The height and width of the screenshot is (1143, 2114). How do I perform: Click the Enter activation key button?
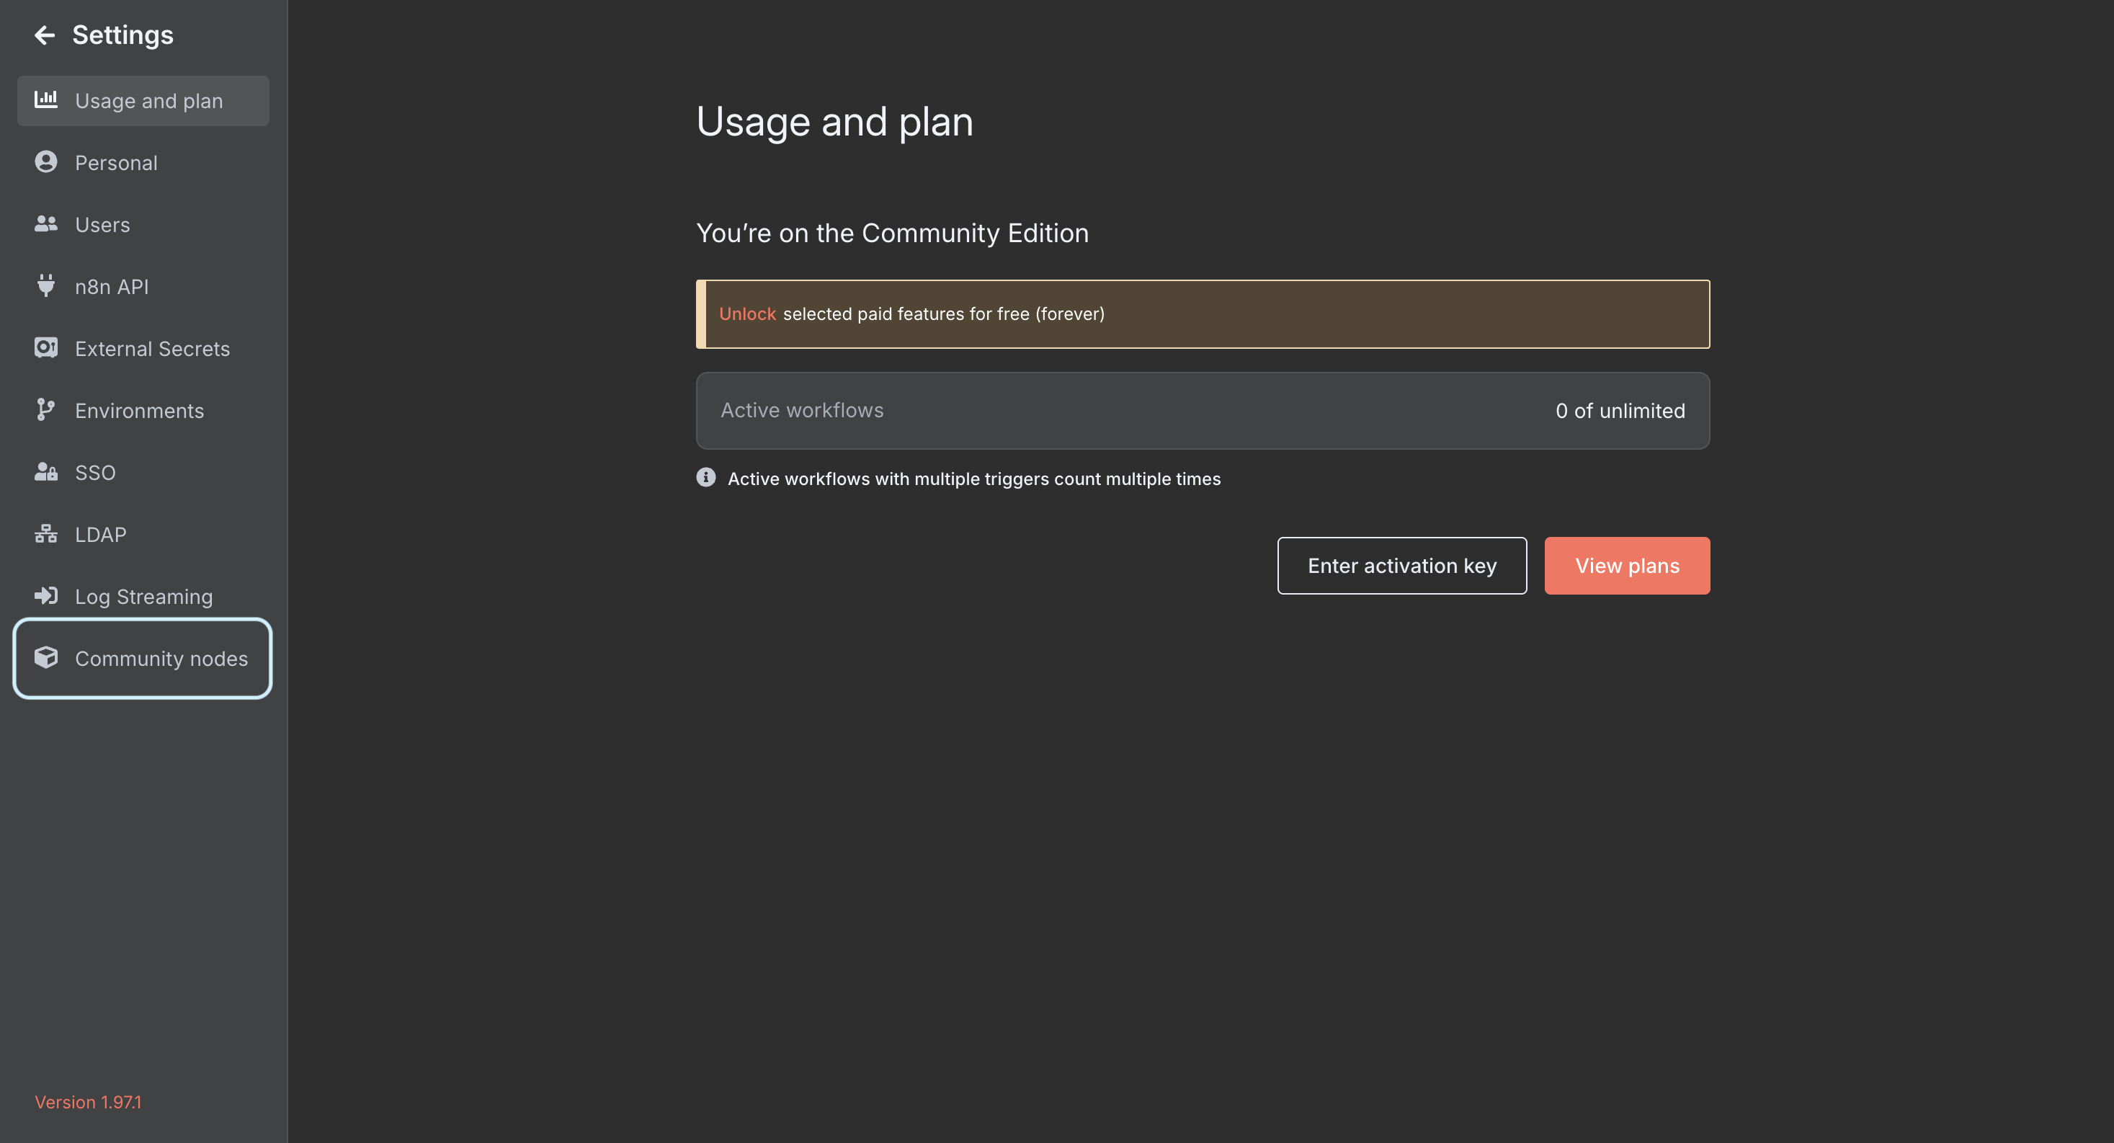tap(1401, 565)
